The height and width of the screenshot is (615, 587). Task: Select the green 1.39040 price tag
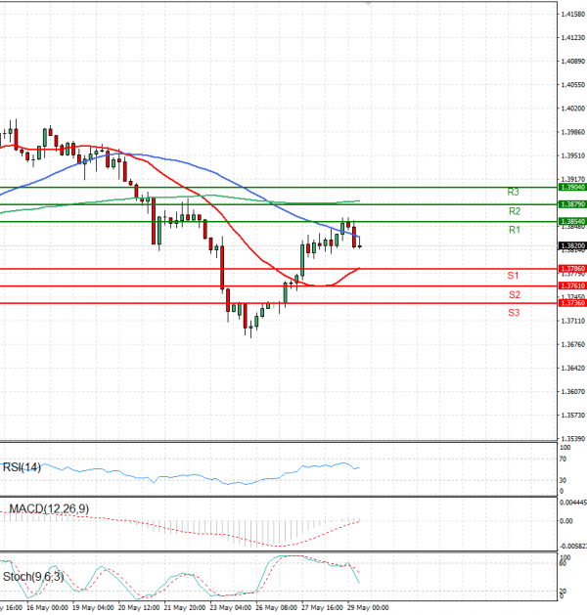point(572,188)
